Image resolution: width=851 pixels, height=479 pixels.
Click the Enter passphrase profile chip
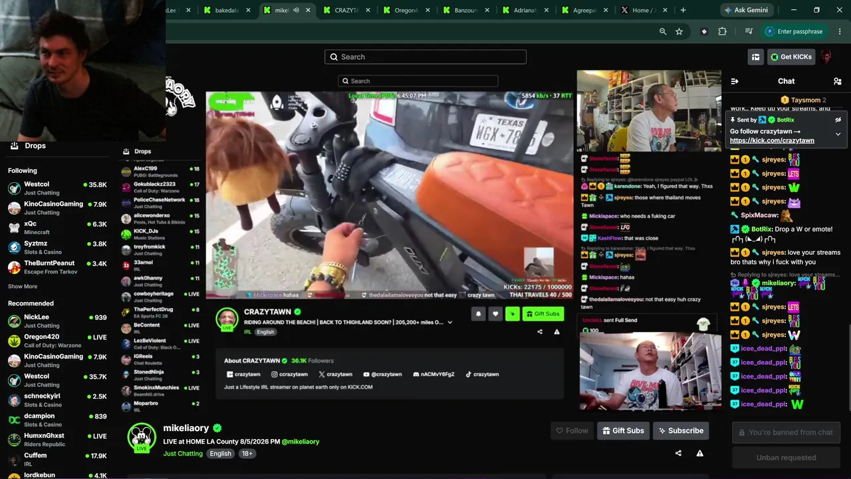794,31
